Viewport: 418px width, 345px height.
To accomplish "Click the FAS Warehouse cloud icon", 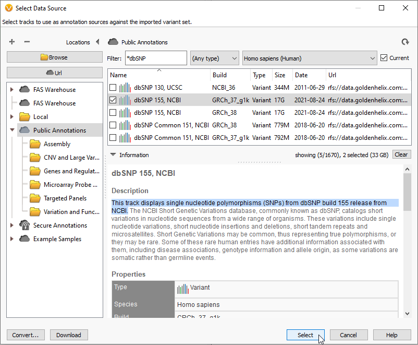I will (x=24, y=89).
